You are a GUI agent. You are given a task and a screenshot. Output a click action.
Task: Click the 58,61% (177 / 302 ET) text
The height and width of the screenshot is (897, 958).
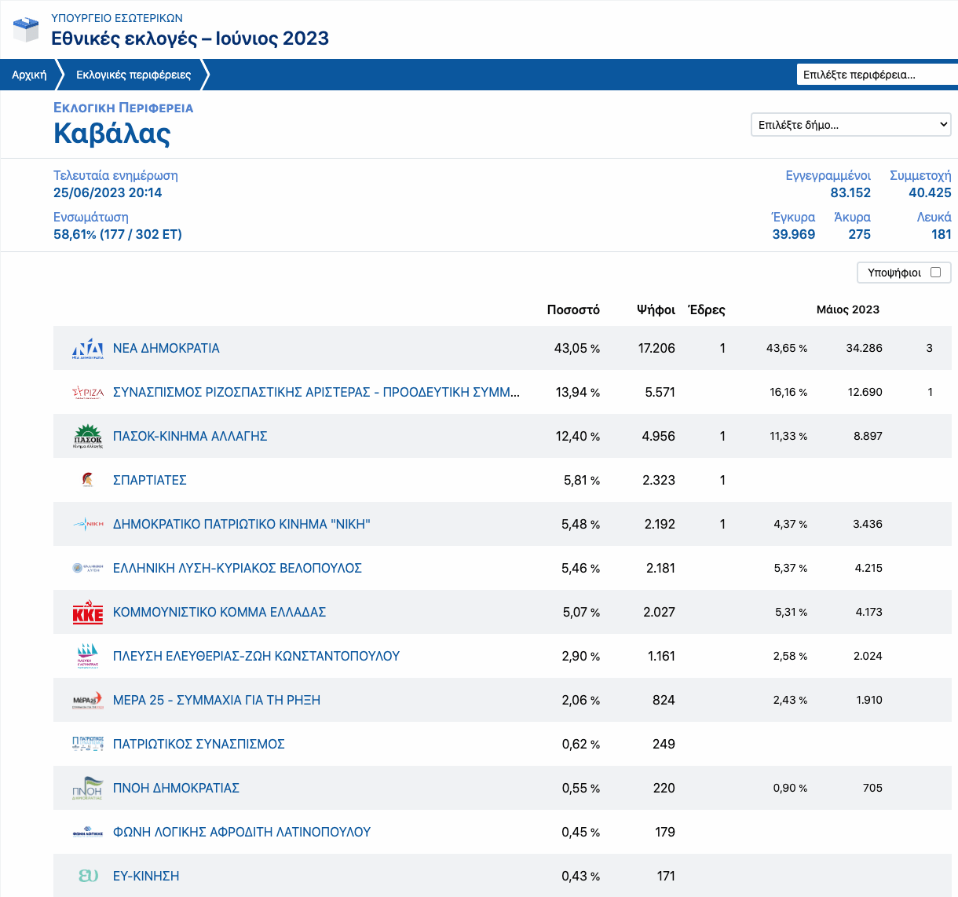pos(118,234)
